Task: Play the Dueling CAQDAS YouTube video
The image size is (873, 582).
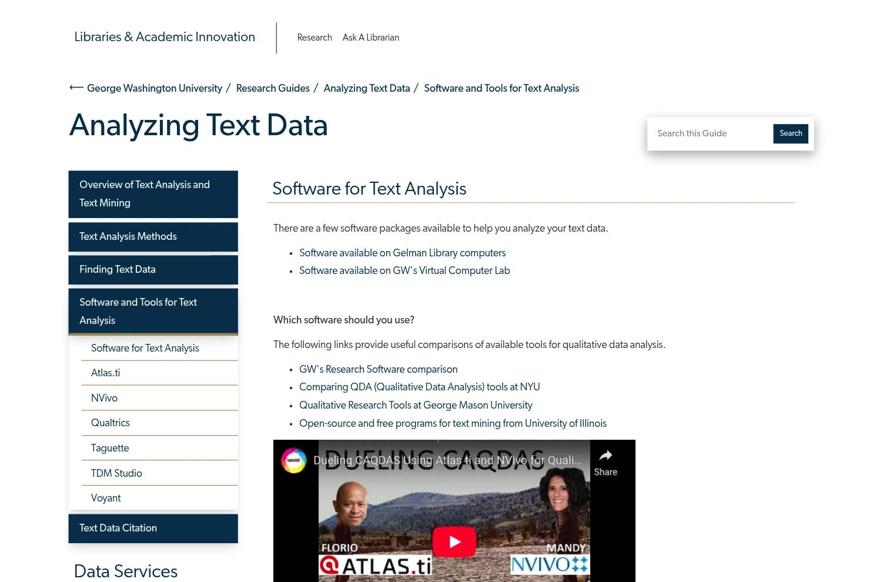Action: pos(454,541)
